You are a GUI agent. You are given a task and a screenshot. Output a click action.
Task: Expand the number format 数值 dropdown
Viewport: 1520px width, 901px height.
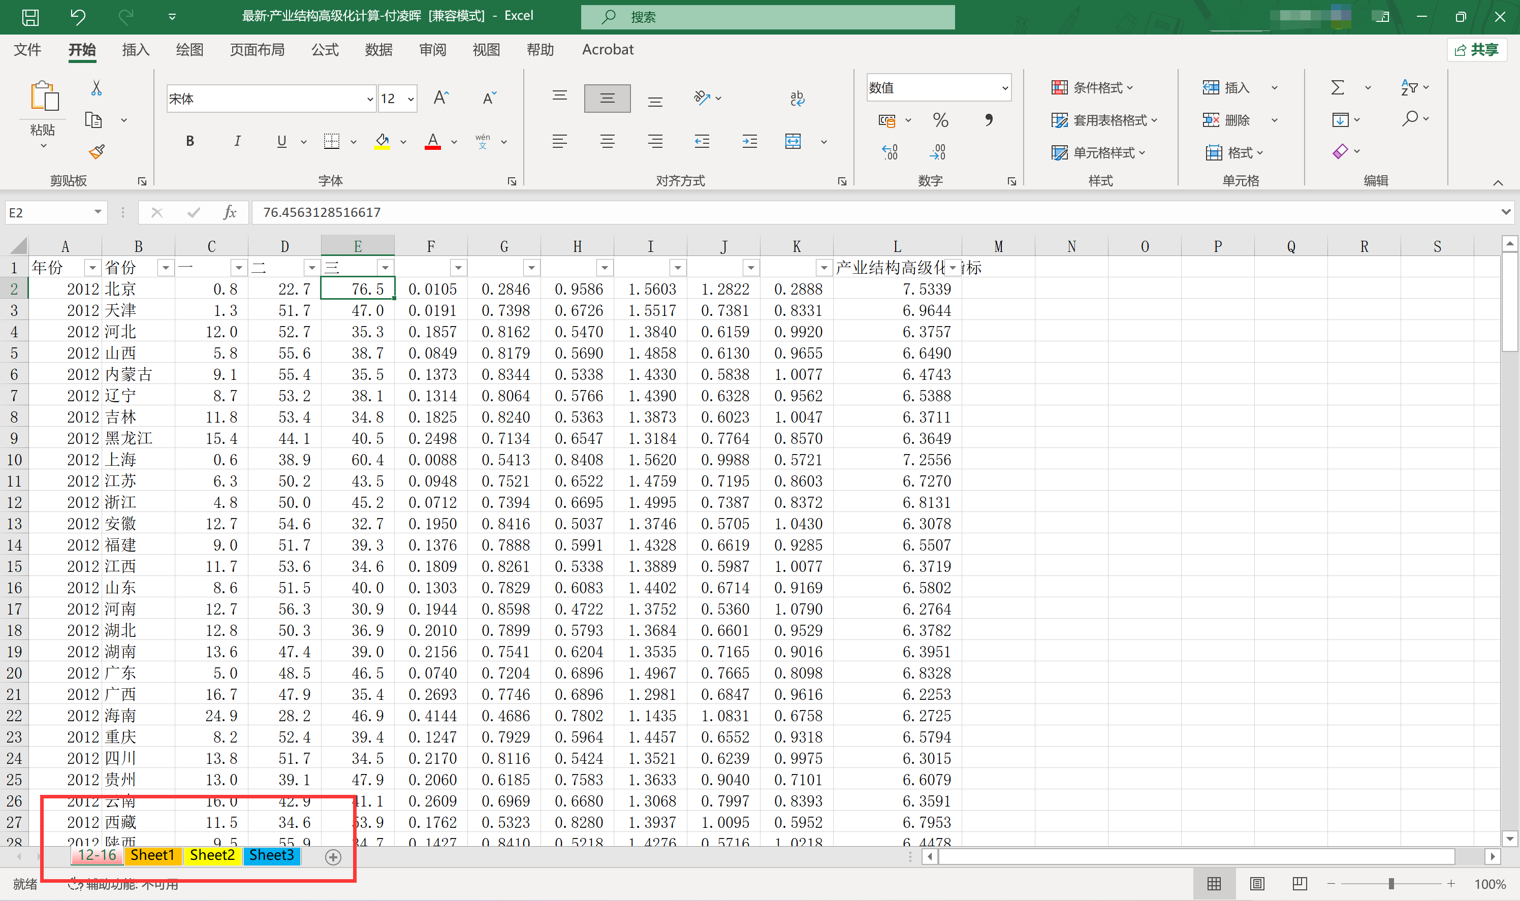(x=1005, y=88)
